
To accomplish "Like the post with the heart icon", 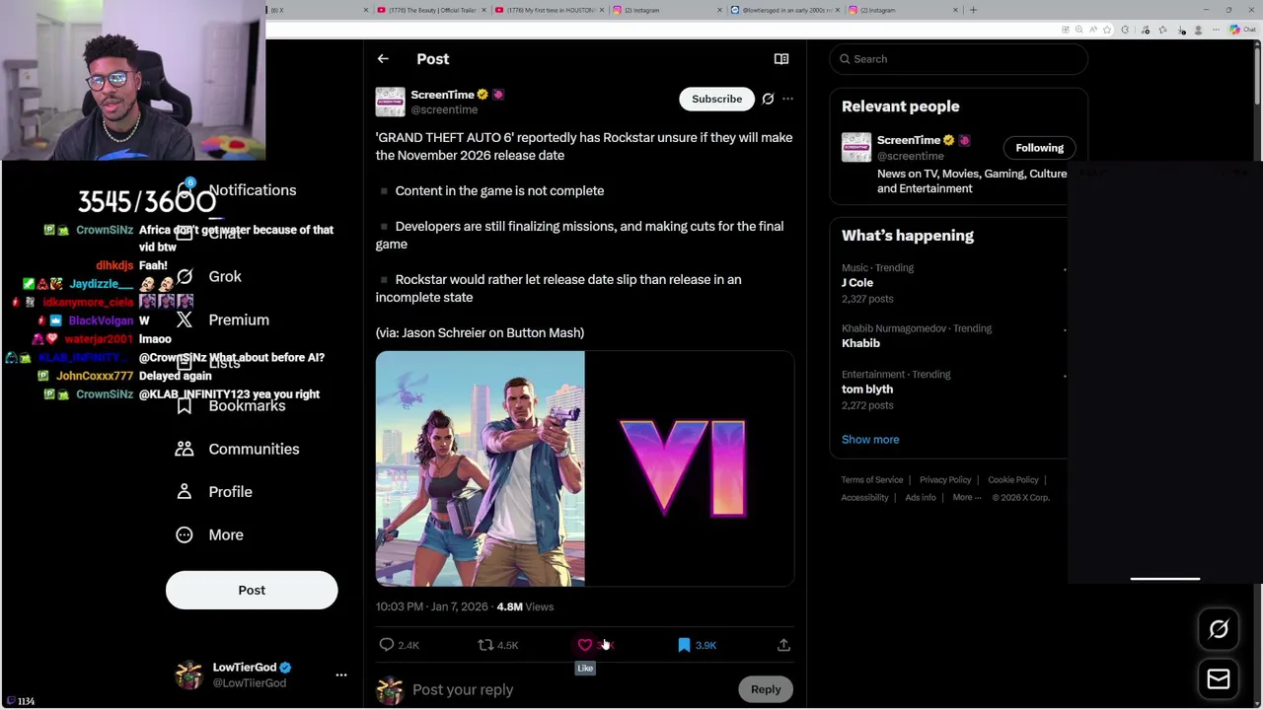I will (x=585, y=645).
